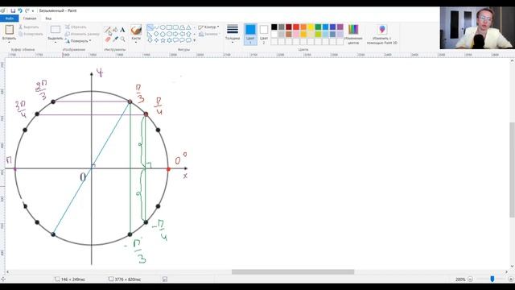Click the selection size text 146 × 249пкс
Image resolution: width=515 pixels, height=290 pixels.
pos(73,280)
